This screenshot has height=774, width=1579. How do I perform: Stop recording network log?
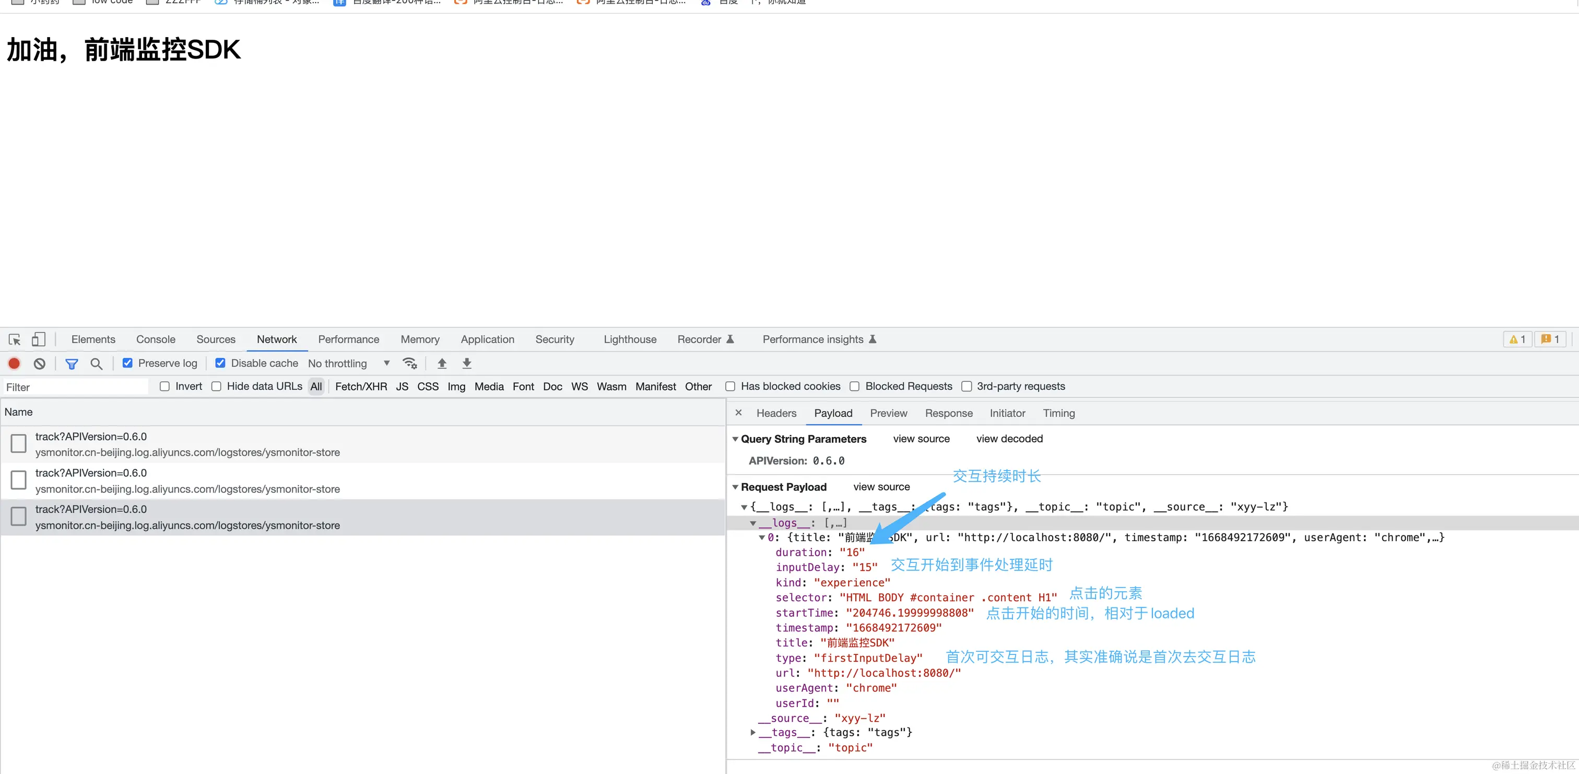tap(14, 363)
